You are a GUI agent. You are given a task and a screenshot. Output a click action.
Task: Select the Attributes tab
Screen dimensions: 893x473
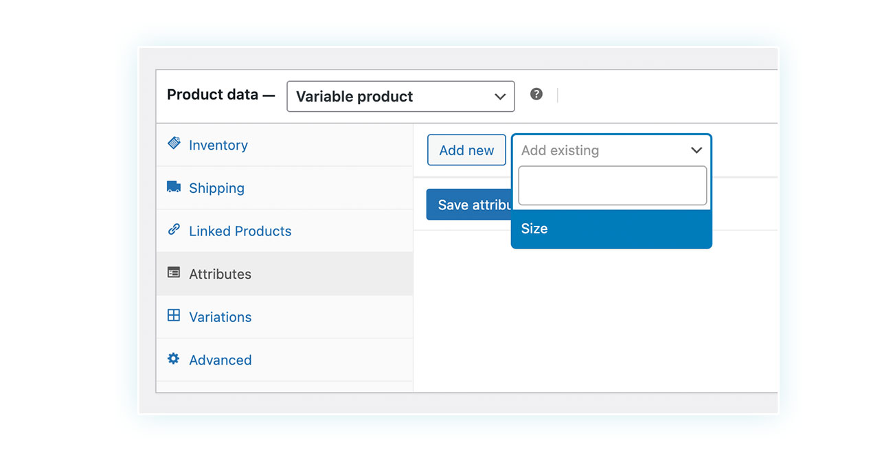284,274
